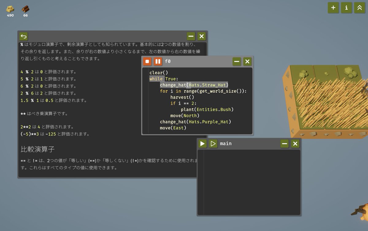Click the '2 % 6' example line in docs
Image resolution: width=368 pixels, height=231 pixels.
(48, 93)
